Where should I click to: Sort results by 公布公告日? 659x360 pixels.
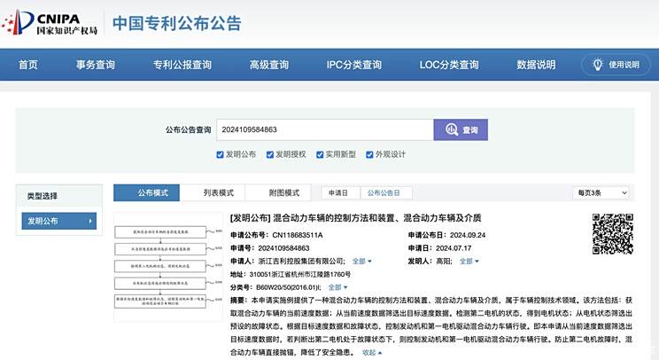coord(384,192)
